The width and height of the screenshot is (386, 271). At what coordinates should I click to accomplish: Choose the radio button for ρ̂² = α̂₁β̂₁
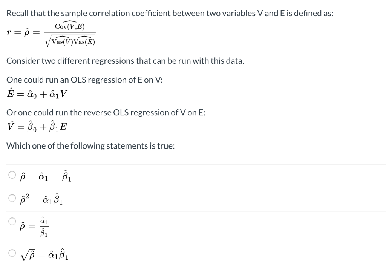tap(12, 198)
